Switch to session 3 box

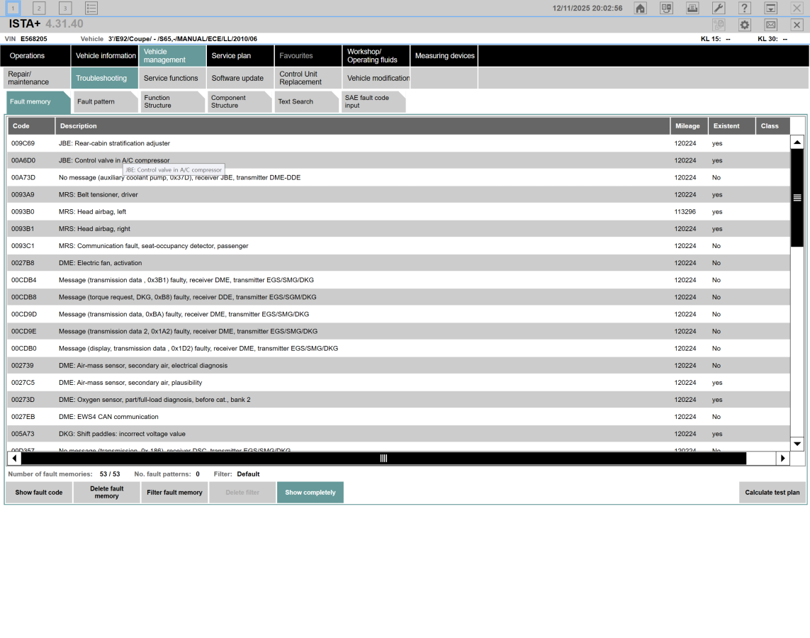65,9
